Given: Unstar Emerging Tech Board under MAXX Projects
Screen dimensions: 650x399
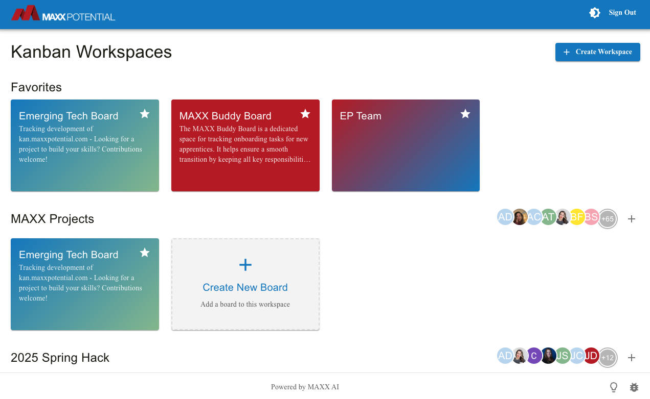Looking at the screenshot, I should pyautogui.click(x=145, y=253).
